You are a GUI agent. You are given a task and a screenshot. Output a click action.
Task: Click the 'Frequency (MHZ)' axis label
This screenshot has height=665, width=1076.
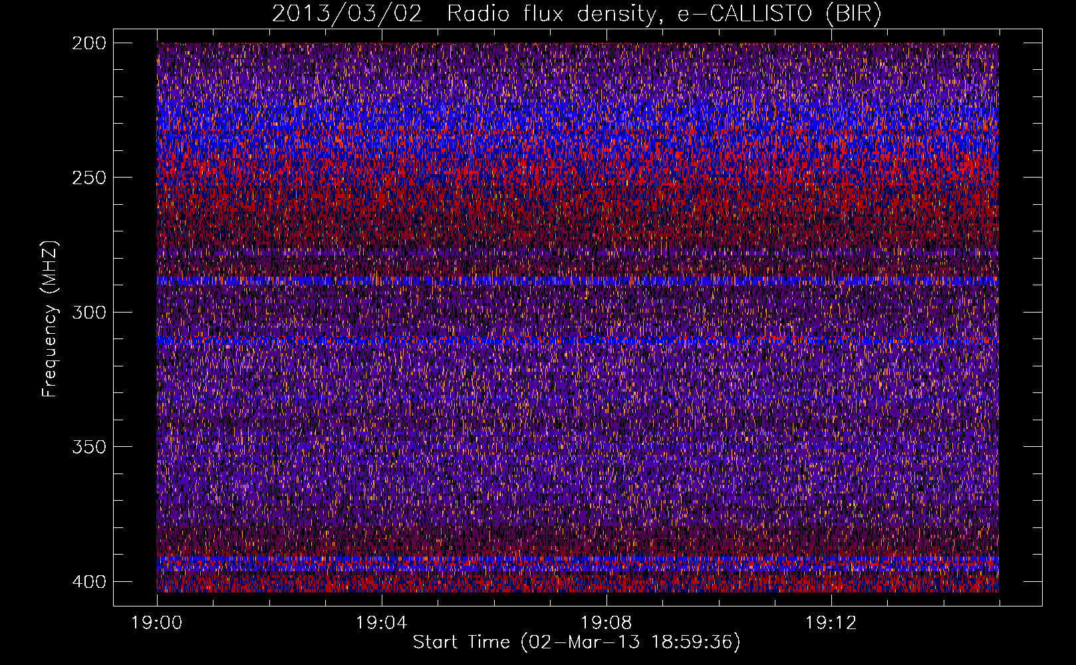pos(50,319)
